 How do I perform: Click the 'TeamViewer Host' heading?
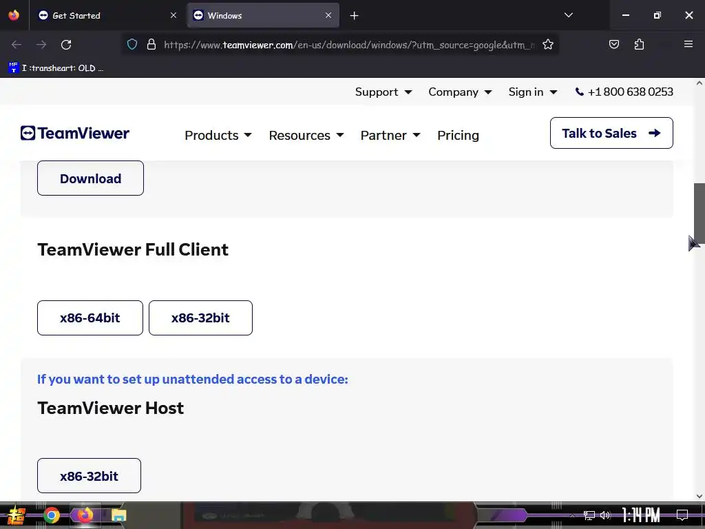pyautogui.click(x=111, y=408)
